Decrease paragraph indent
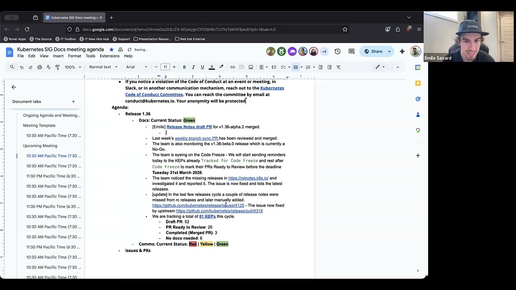 (x=320, y=67)
